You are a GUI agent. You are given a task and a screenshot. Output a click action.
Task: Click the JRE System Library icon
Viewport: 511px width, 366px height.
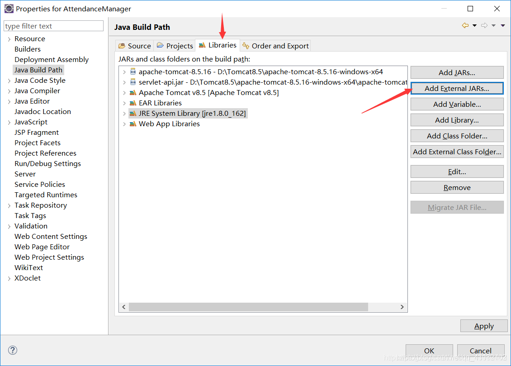[x=133, y=114]
